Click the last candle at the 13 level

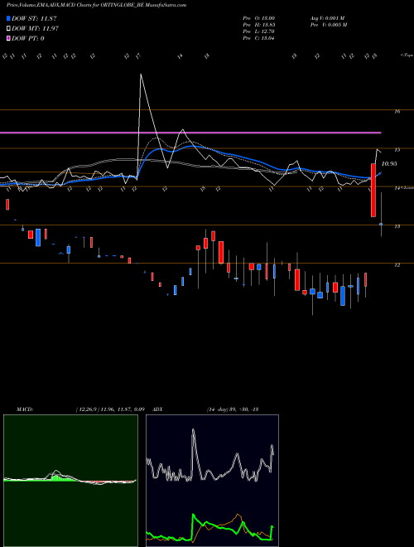pyautogui.click(x=381, y=224)
